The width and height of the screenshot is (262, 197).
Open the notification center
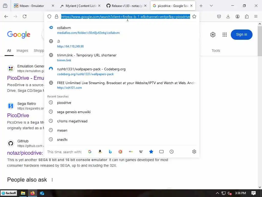[x=254, y=193]
